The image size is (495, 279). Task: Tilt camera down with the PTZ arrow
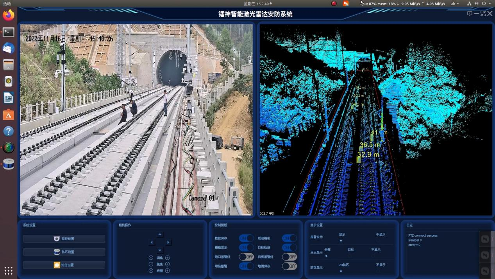coord(160,250)
